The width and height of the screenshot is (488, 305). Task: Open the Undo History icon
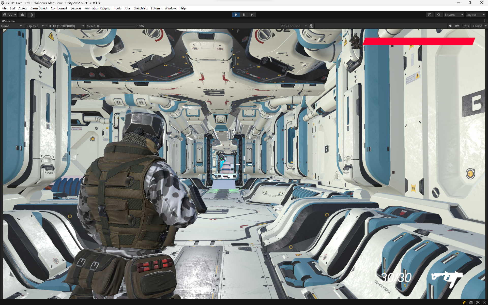[x=430, y=15]
